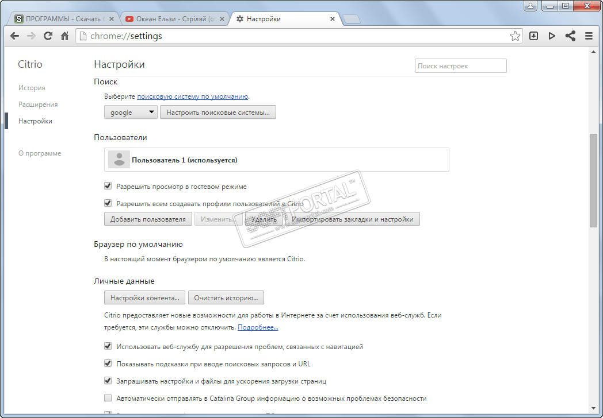Select the Настройки browser tab

point(286,19)
